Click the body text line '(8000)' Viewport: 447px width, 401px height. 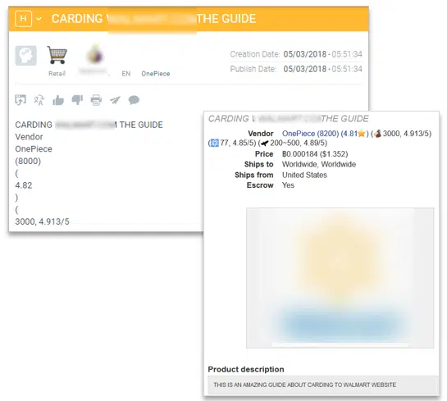28,161
